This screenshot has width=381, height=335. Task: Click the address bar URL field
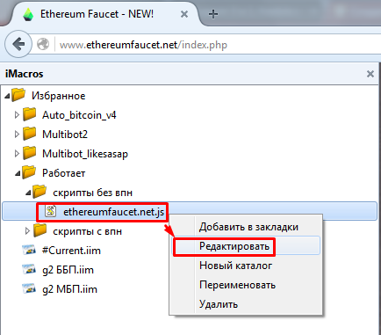tap(218, 45)
